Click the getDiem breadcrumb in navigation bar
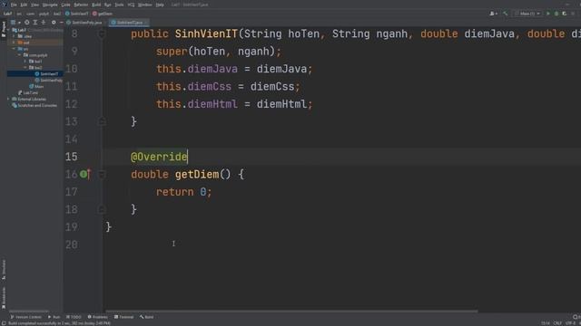 pos(103,14)
